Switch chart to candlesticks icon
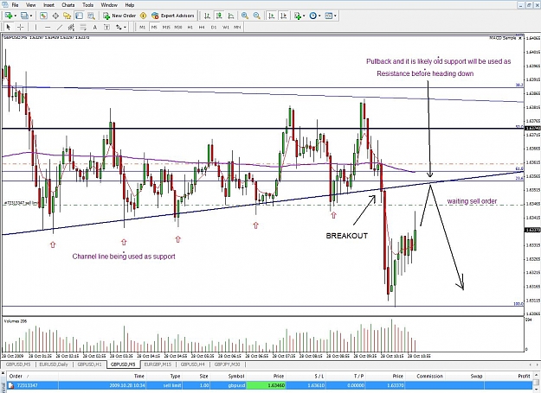The image size is (541, 393). click(219, 16)
